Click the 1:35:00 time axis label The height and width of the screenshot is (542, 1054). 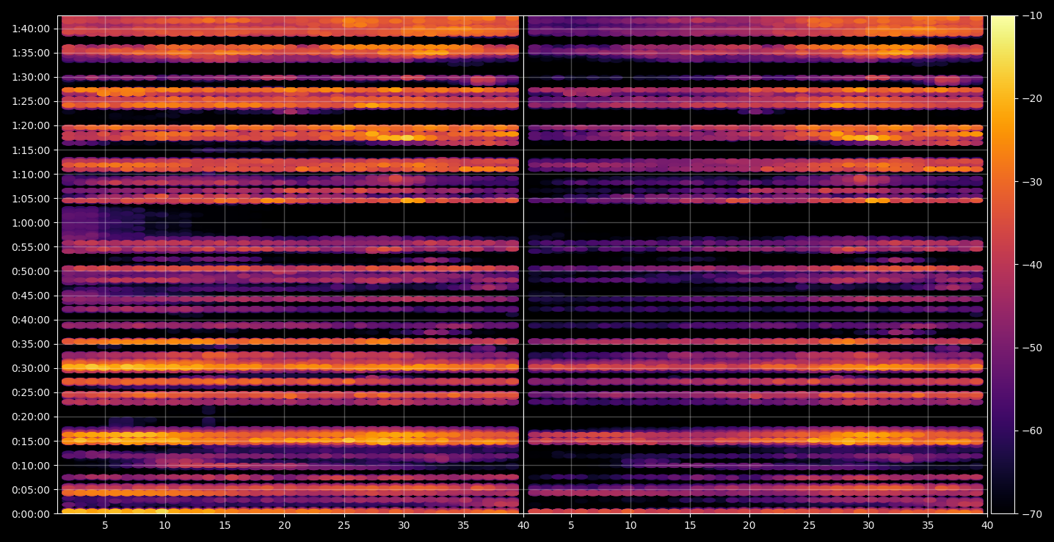pyautogui.click(x=31, y=53)
